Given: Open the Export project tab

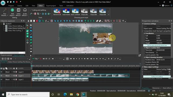Looking at the screenshot, I should click(51, 6).
